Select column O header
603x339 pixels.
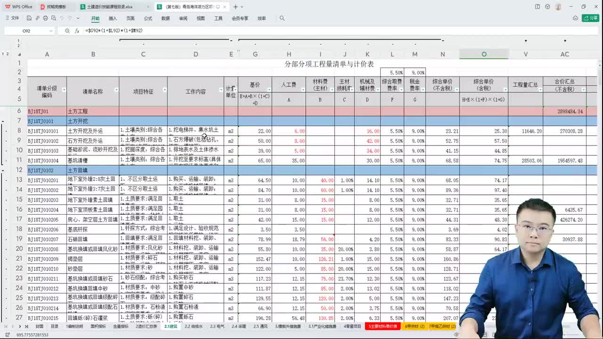(x=484, y=54)
